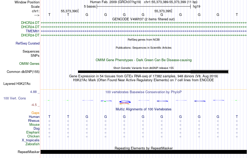Image resolution: width=247 pixels, height=158 pixels.
Task: Select the Chicken species label
Action: (x=33, y=136)
